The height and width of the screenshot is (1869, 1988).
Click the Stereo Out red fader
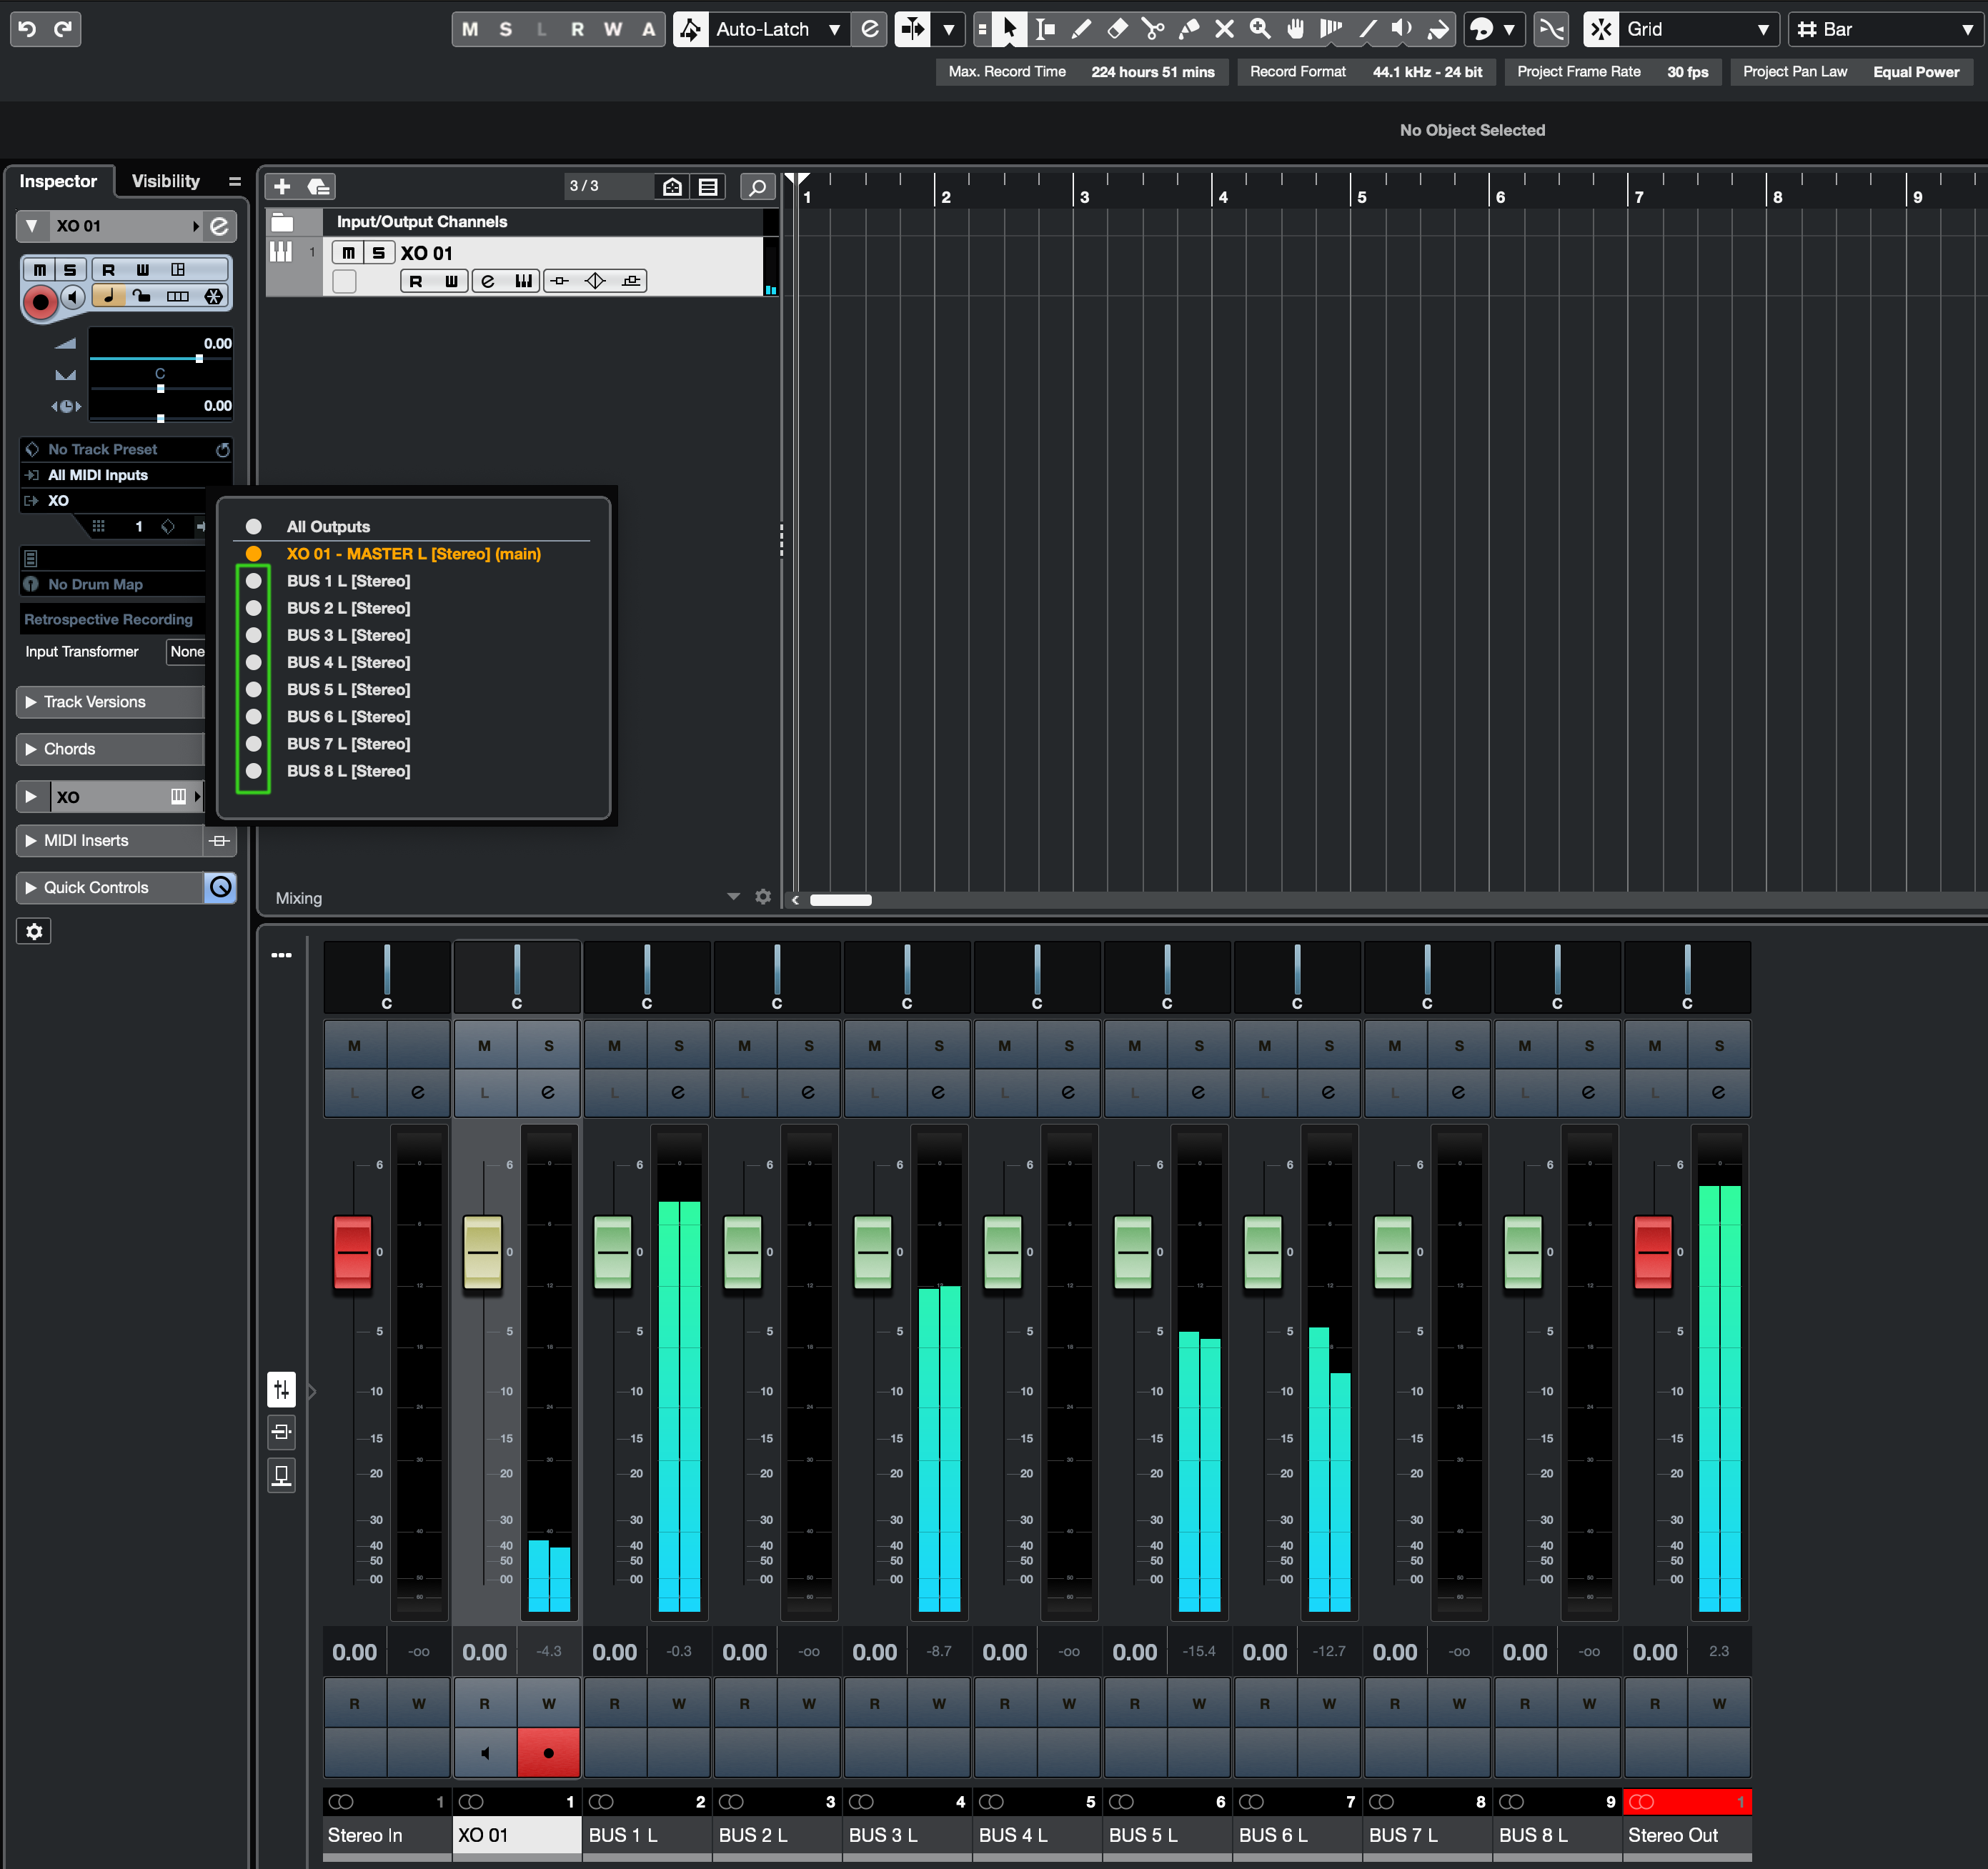tap(1653, 1253)
